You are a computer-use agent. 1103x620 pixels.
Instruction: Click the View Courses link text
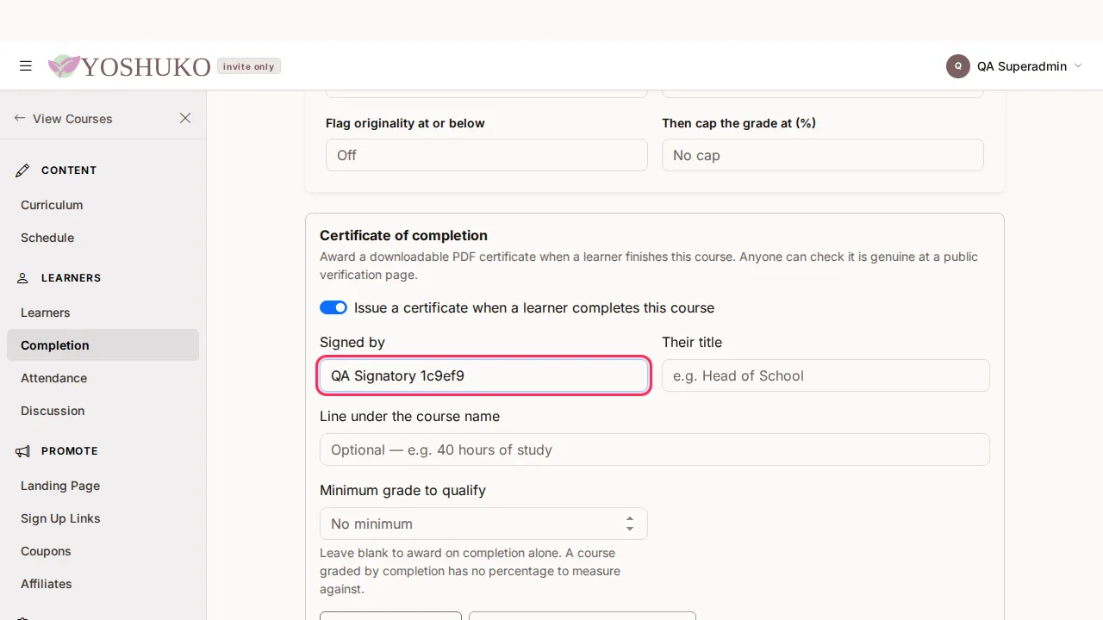coord(72,119)
